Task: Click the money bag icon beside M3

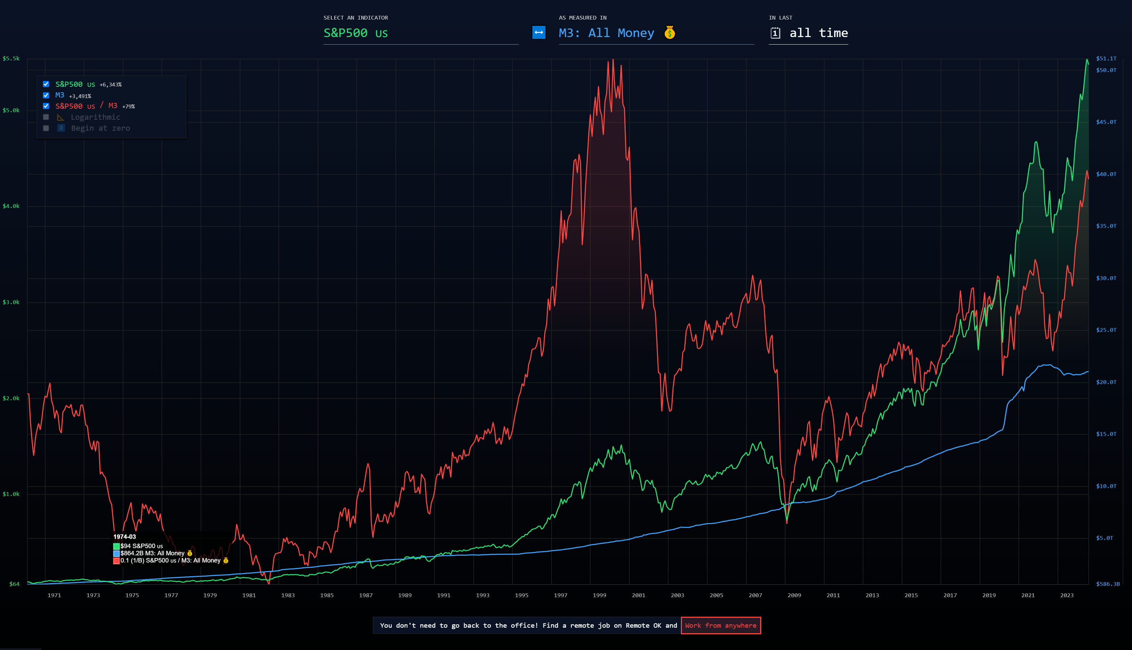Action: click(670, 33)
